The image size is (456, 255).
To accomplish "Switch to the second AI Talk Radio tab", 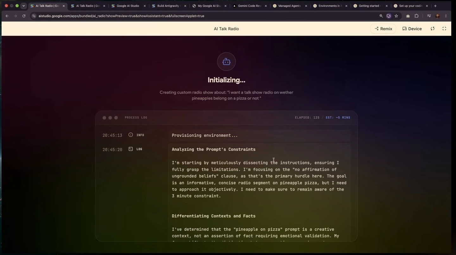I will coord(88,6).
